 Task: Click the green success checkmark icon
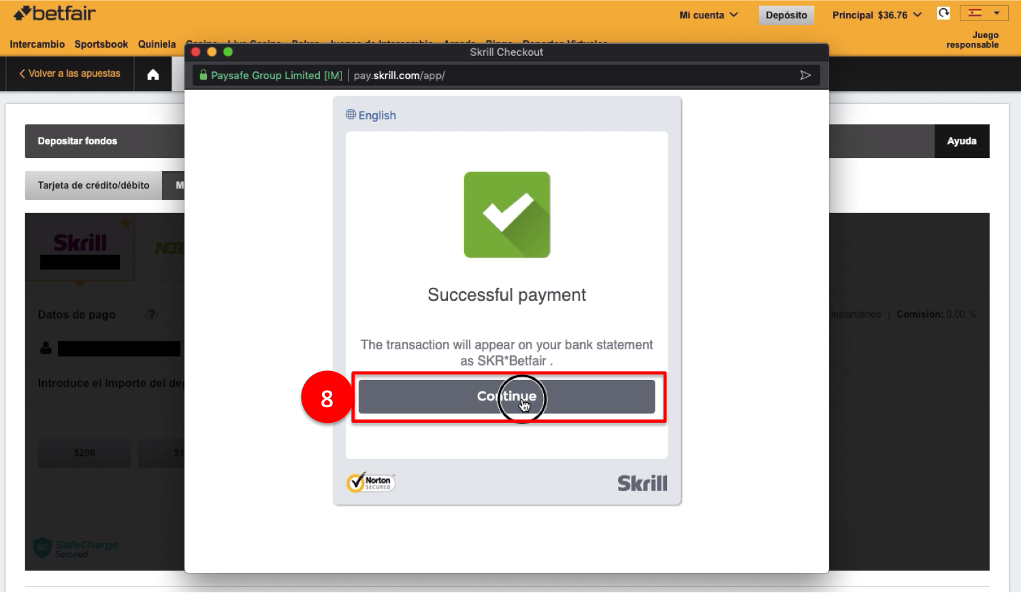(507, 214)
